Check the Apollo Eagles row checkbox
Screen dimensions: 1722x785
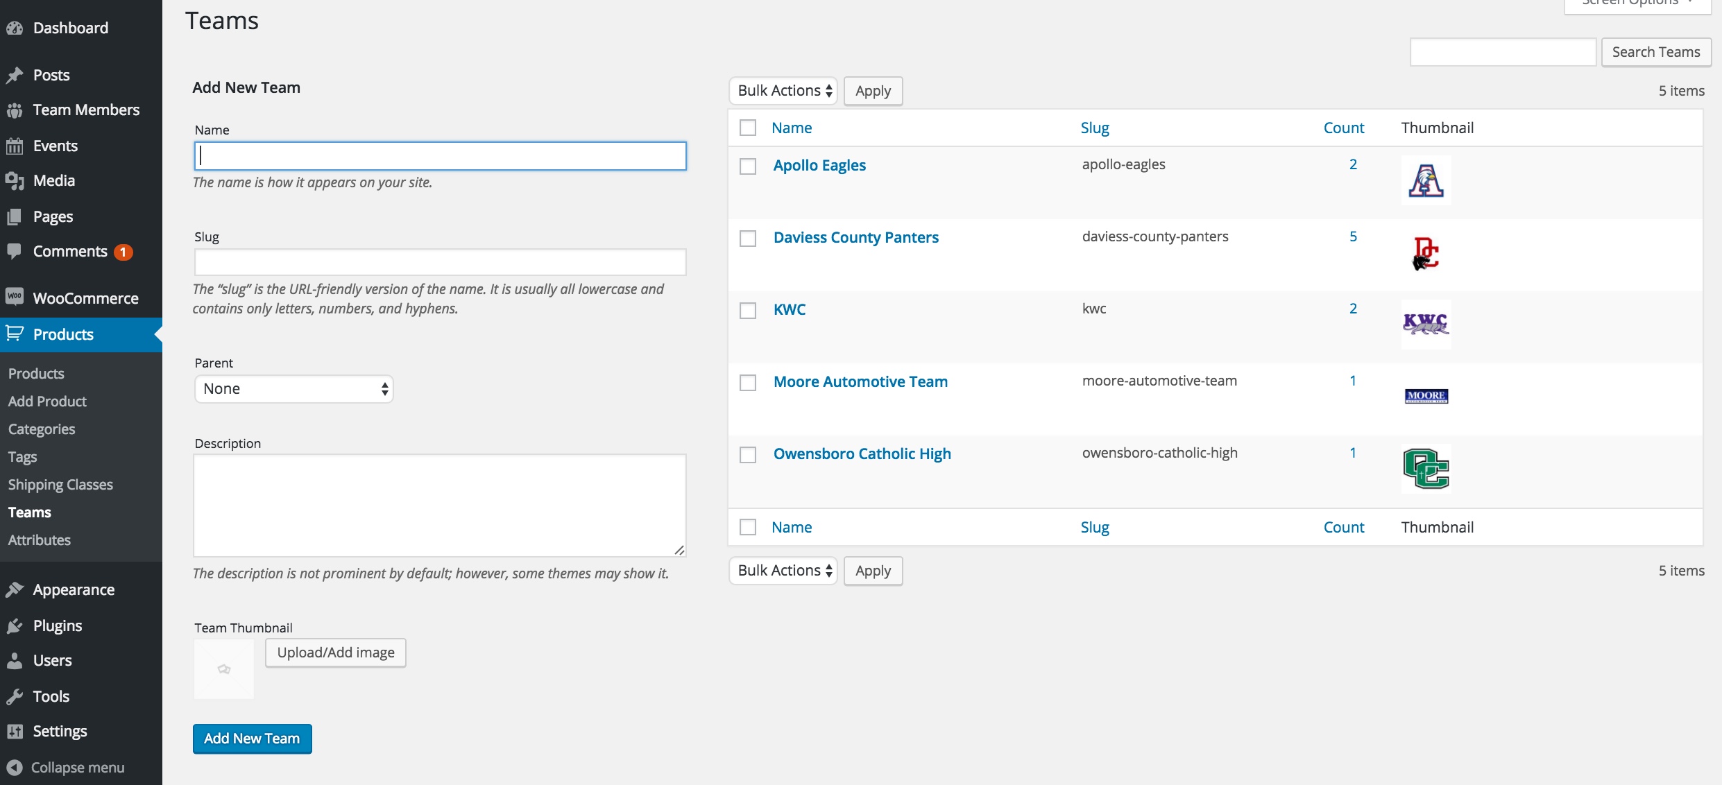click(747, 166)
